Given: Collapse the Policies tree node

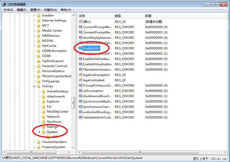Looking at the screenshot, I should pos(35,86).
